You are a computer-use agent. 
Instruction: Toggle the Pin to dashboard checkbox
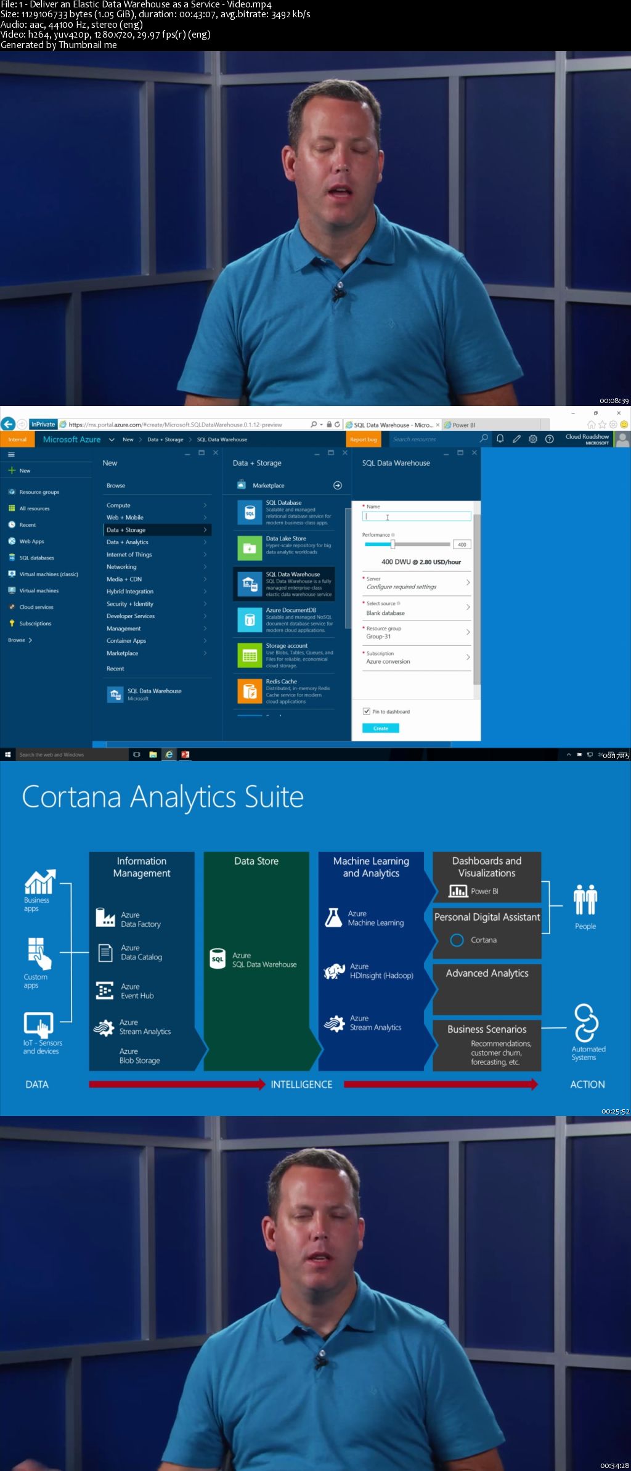pos(367,711)
